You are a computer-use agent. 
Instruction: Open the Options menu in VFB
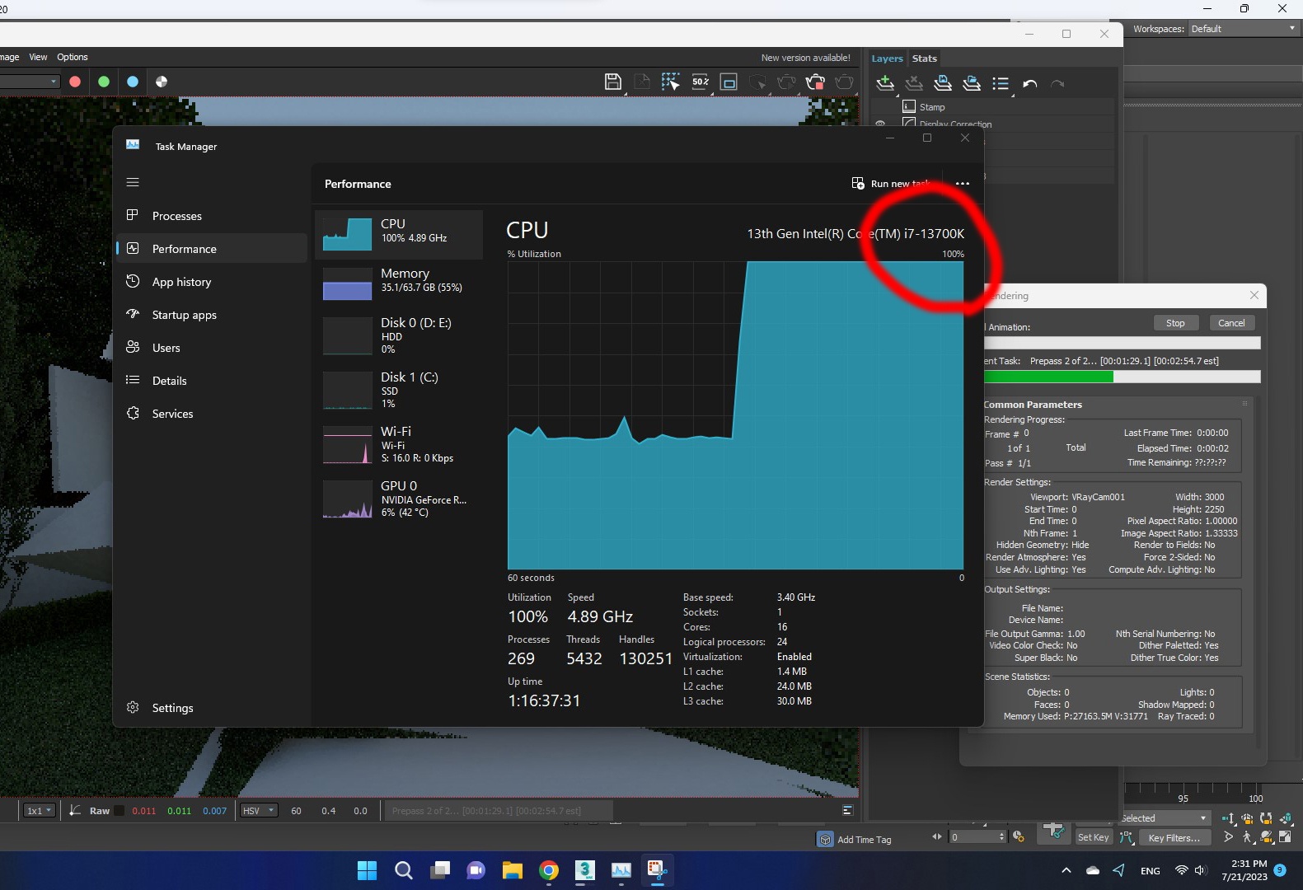point(73,57)
